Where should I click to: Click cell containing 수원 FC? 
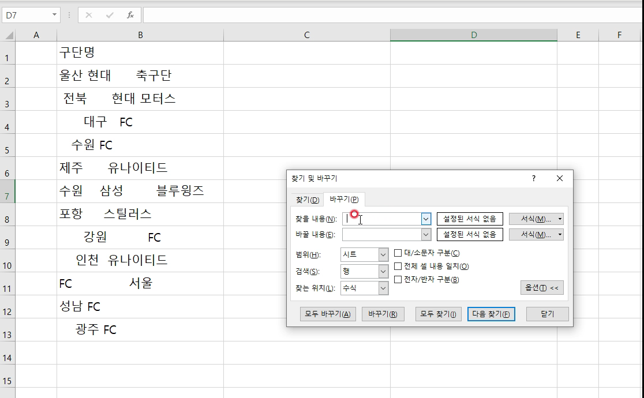(x=140, y=145)
